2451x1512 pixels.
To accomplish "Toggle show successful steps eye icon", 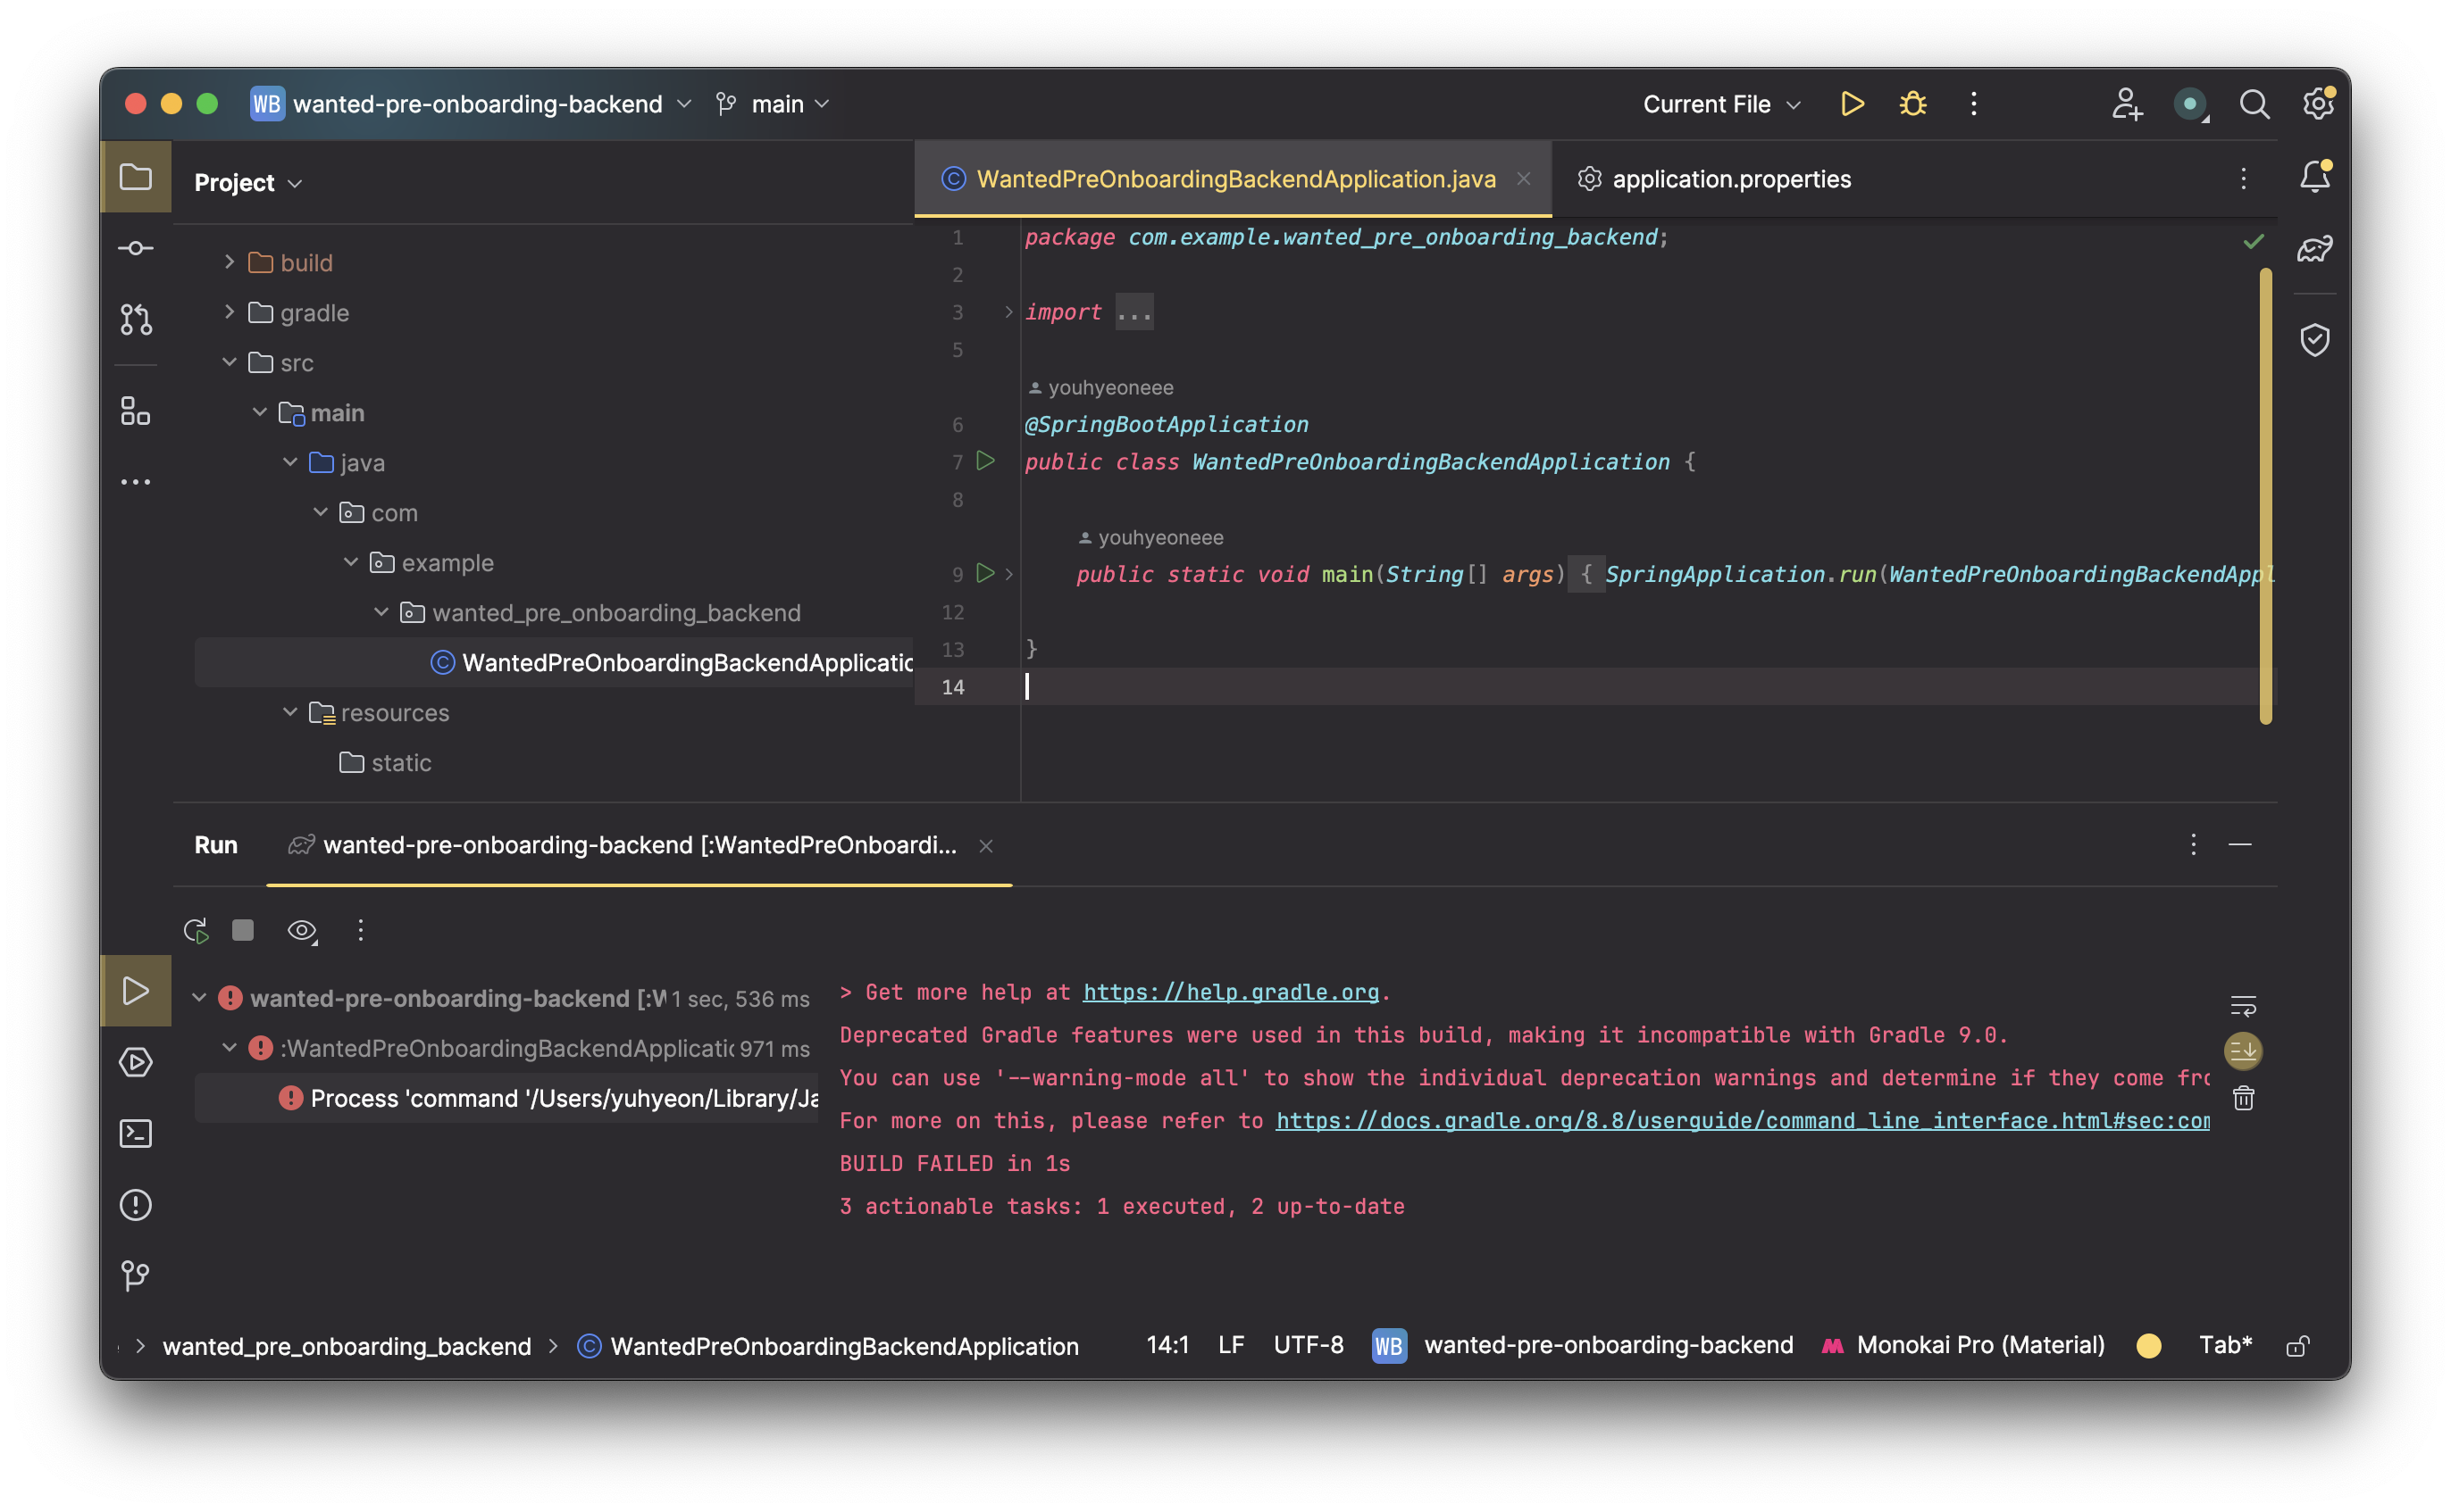I will coord(302,931).
